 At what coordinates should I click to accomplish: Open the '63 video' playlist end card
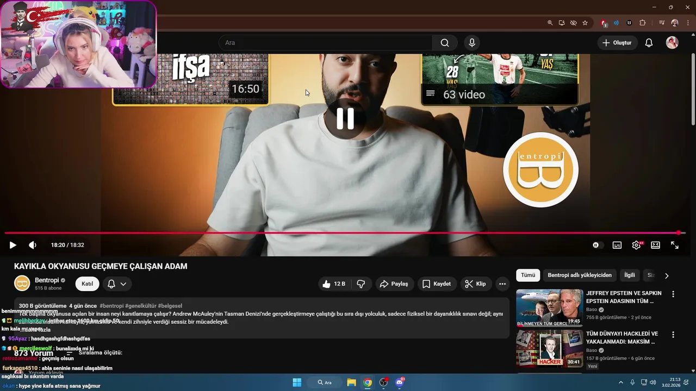click(500, 79)
